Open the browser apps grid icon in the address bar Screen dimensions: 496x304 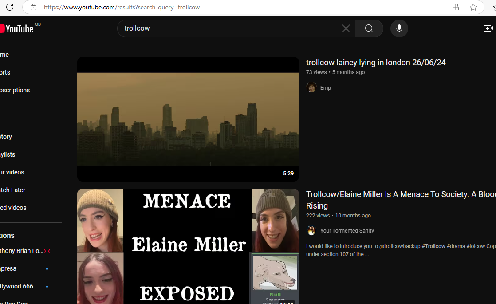(x=456, y=7)
